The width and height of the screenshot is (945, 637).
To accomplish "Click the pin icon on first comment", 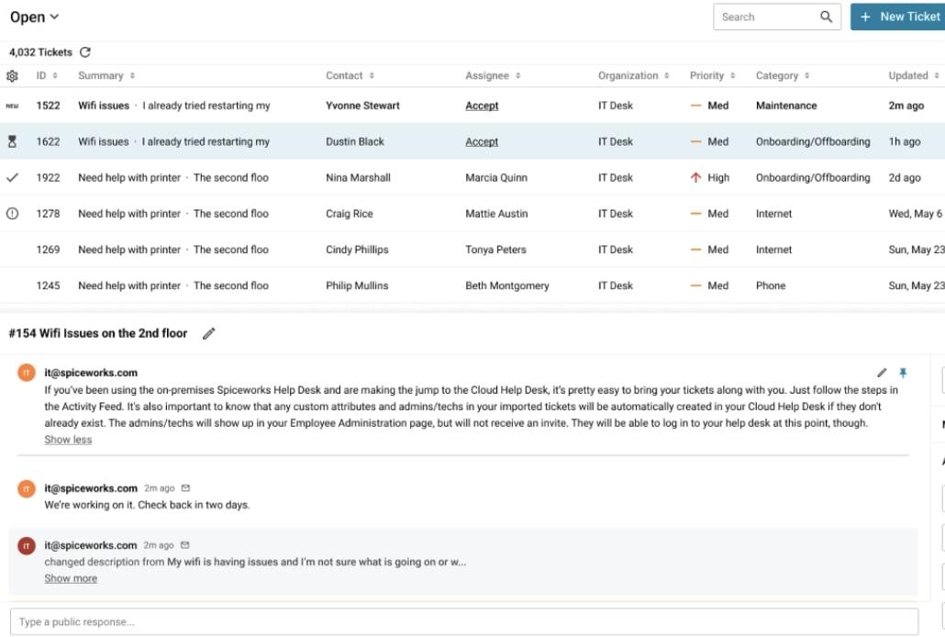I will [x=903, y=373].
